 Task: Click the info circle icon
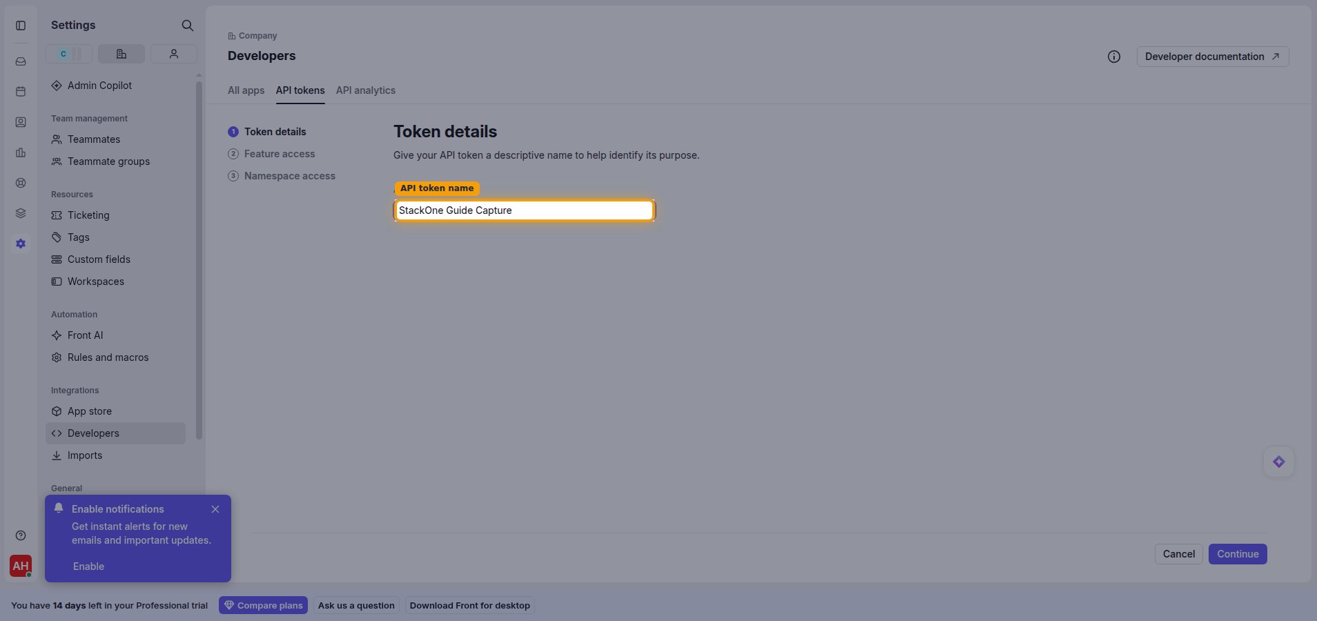[1114, 57]
